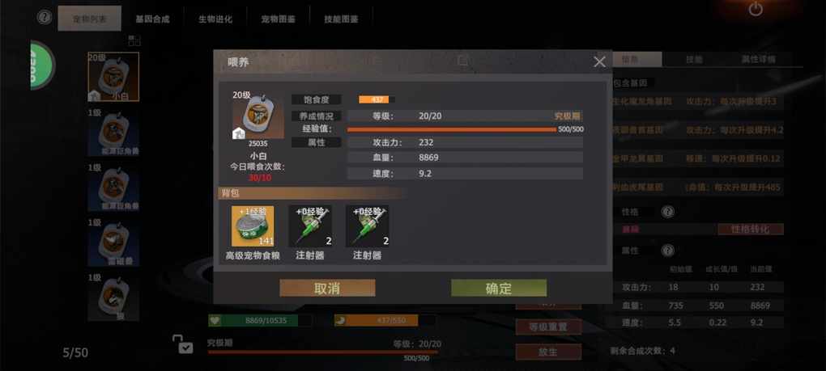
Task: Pick the first 注射器 syringe item
Action: (310, 226)
